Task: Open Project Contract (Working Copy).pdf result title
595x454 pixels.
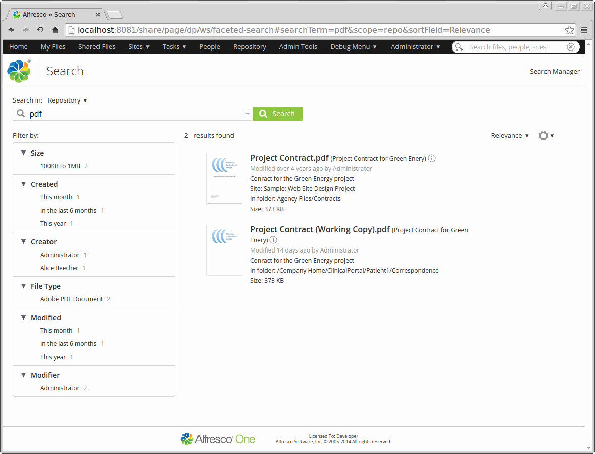Action: 320,229
